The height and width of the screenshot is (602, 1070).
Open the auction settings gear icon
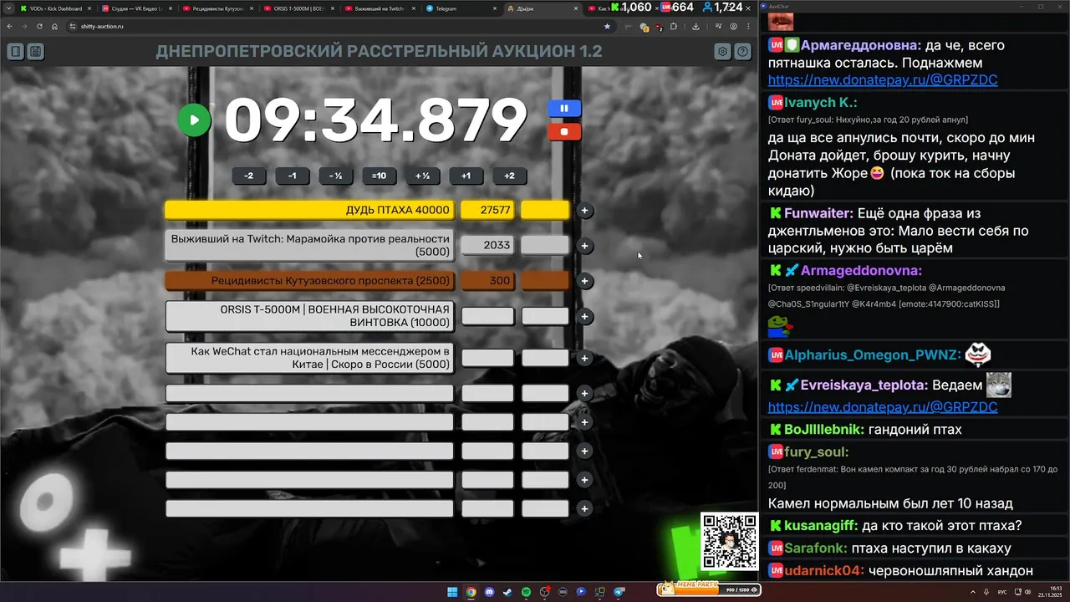[x=722, y=52]
